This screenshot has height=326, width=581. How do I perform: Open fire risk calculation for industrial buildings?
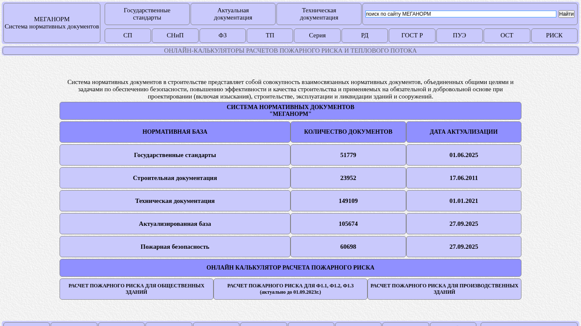444,289
